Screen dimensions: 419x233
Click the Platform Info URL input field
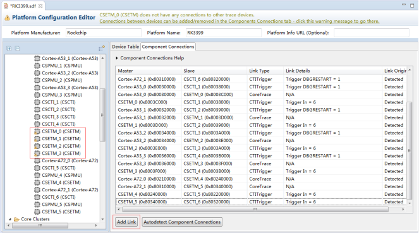click(372, 33)
